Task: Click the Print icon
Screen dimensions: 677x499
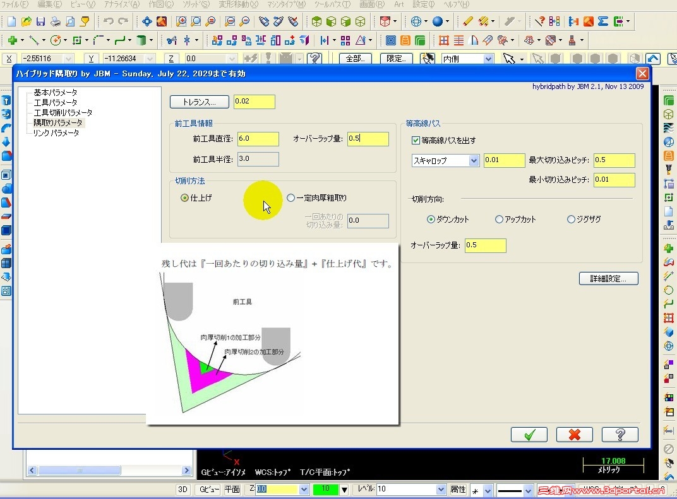Action: (x=56, y=21)
